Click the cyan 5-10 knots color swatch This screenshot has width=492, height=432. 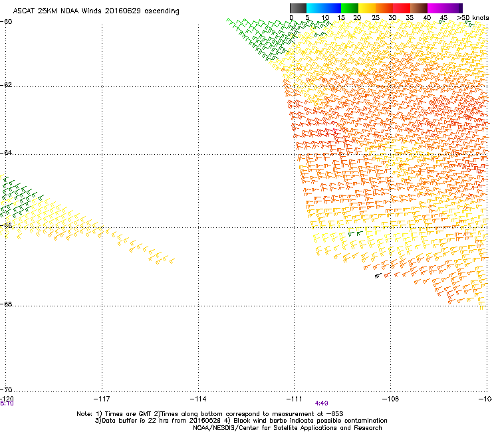(x=315, y=8)
